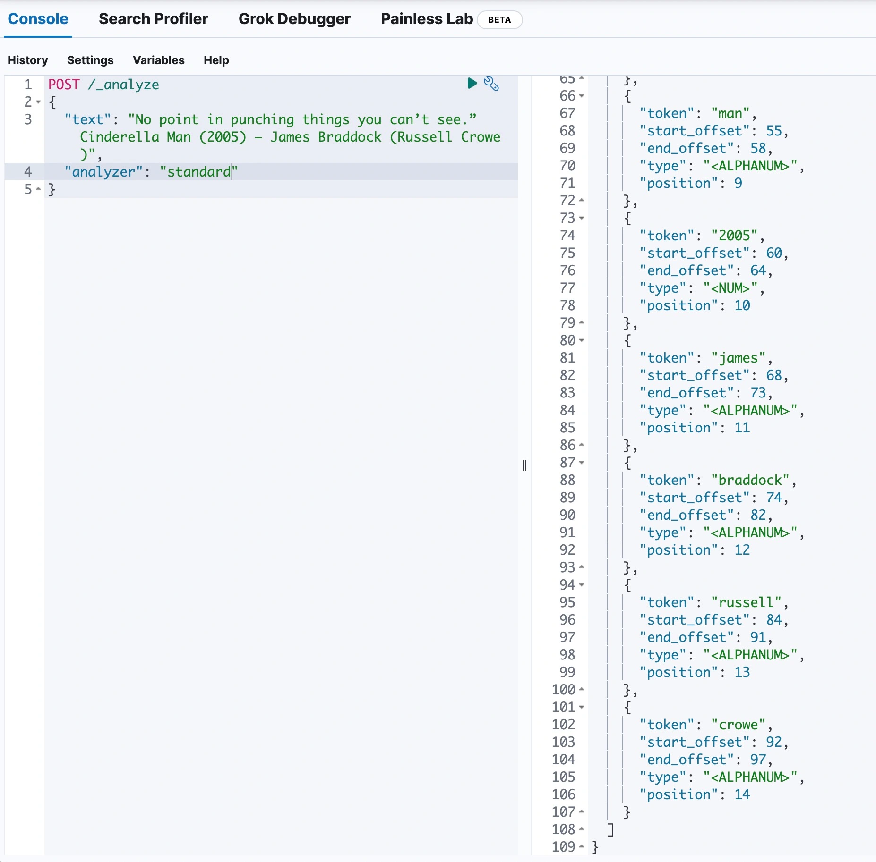
Task: Click the panel resize divider handle
Action: 524,465
